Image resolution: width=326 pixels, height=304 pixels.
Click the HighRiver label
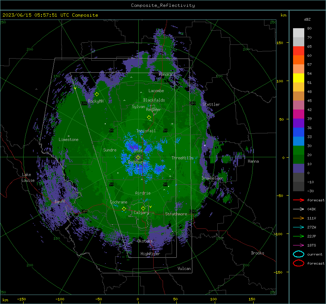(x=150, y=254)
